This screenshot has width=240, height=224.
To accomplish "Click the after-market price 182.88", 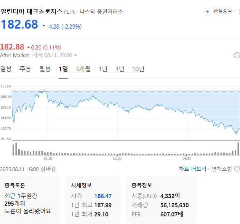I will point(12,47).
